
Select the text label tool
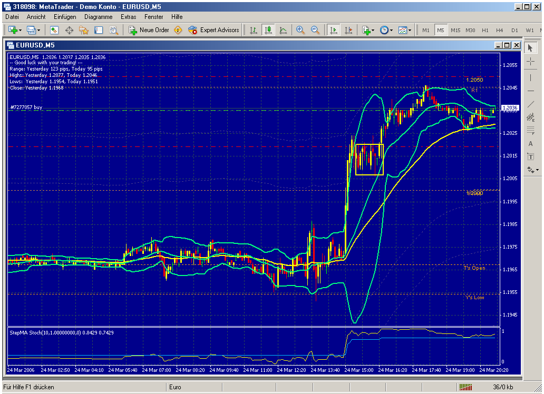click(530, 157)
